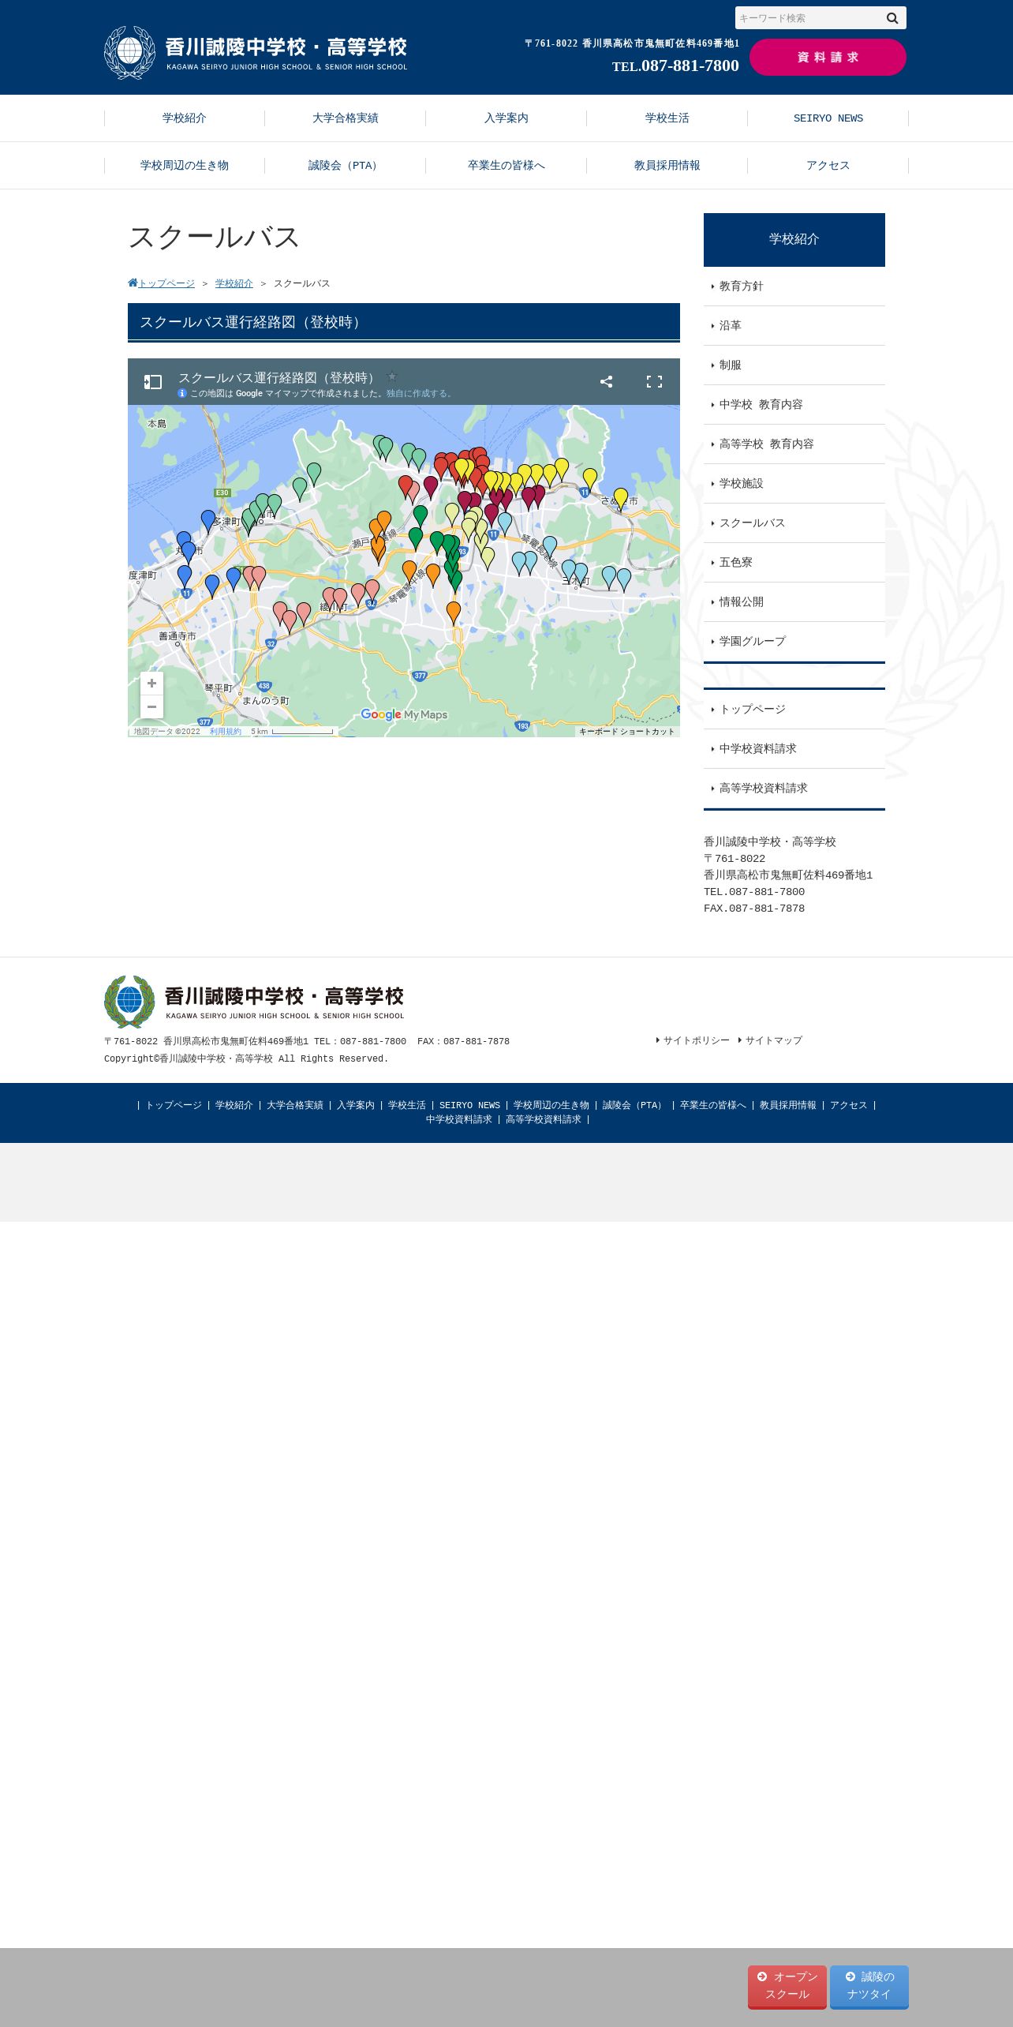Open SEIRYO NEWS in the footer navigation

[x=469, y=1105]
